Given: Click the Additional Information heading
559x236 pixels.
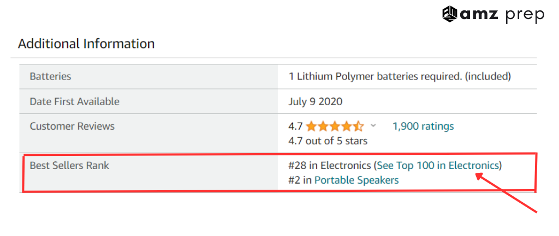Looking at the screenshot, I should coord(86,44).
